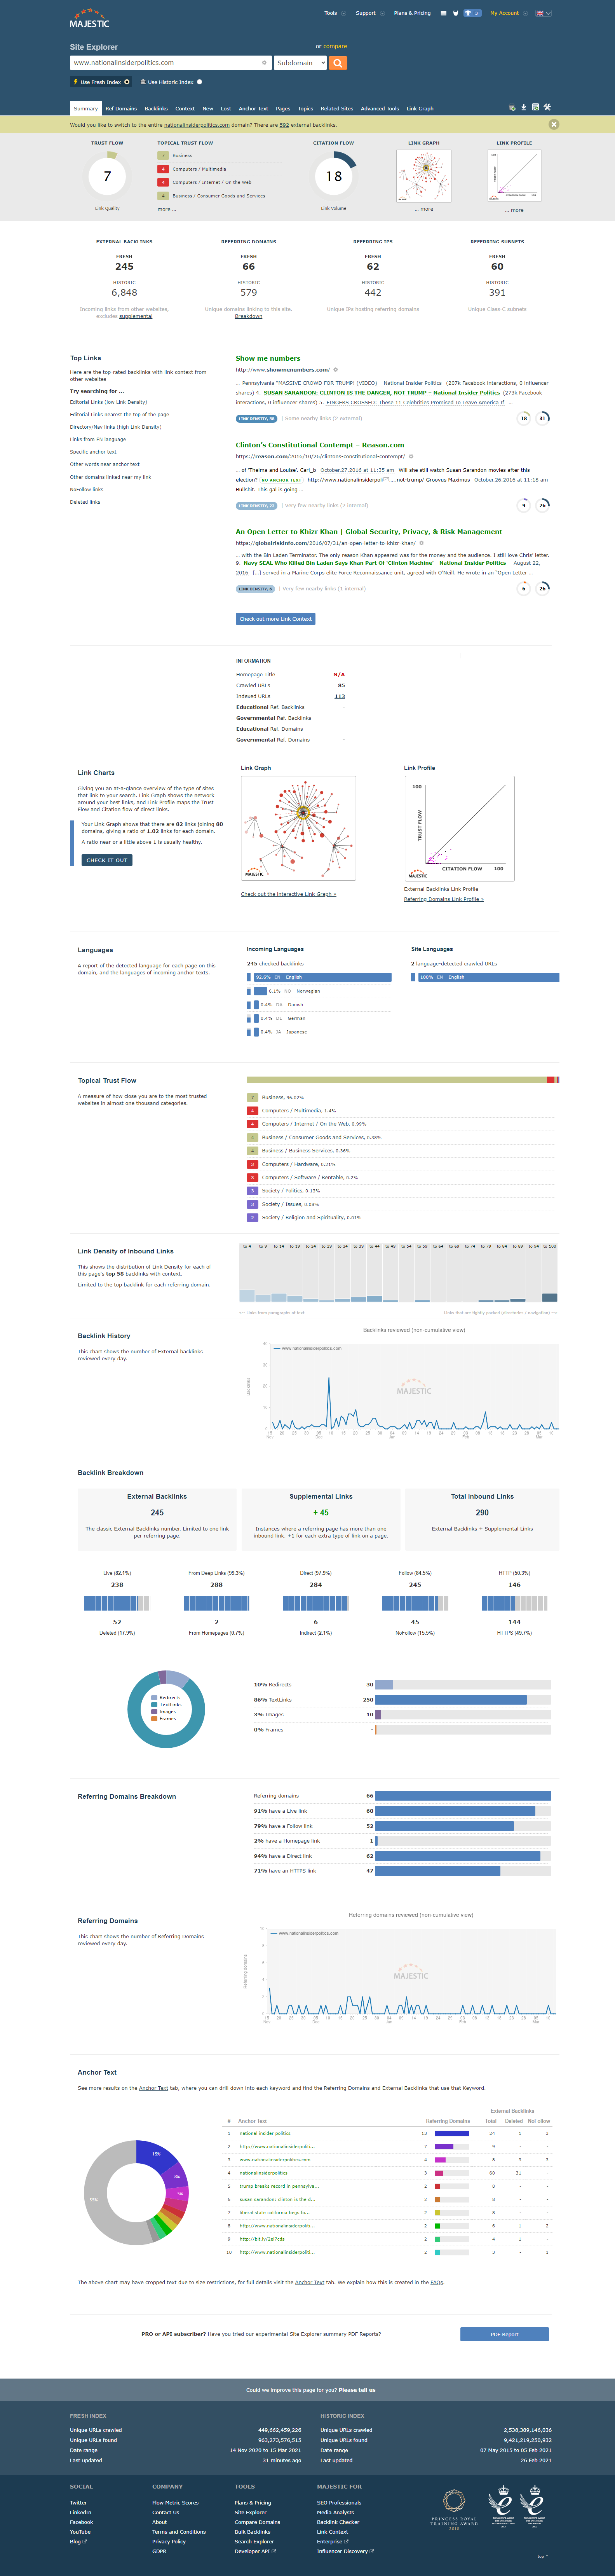615x2576 pixels.
Task: Open the Link Graph tab
Action: [420, 108]
